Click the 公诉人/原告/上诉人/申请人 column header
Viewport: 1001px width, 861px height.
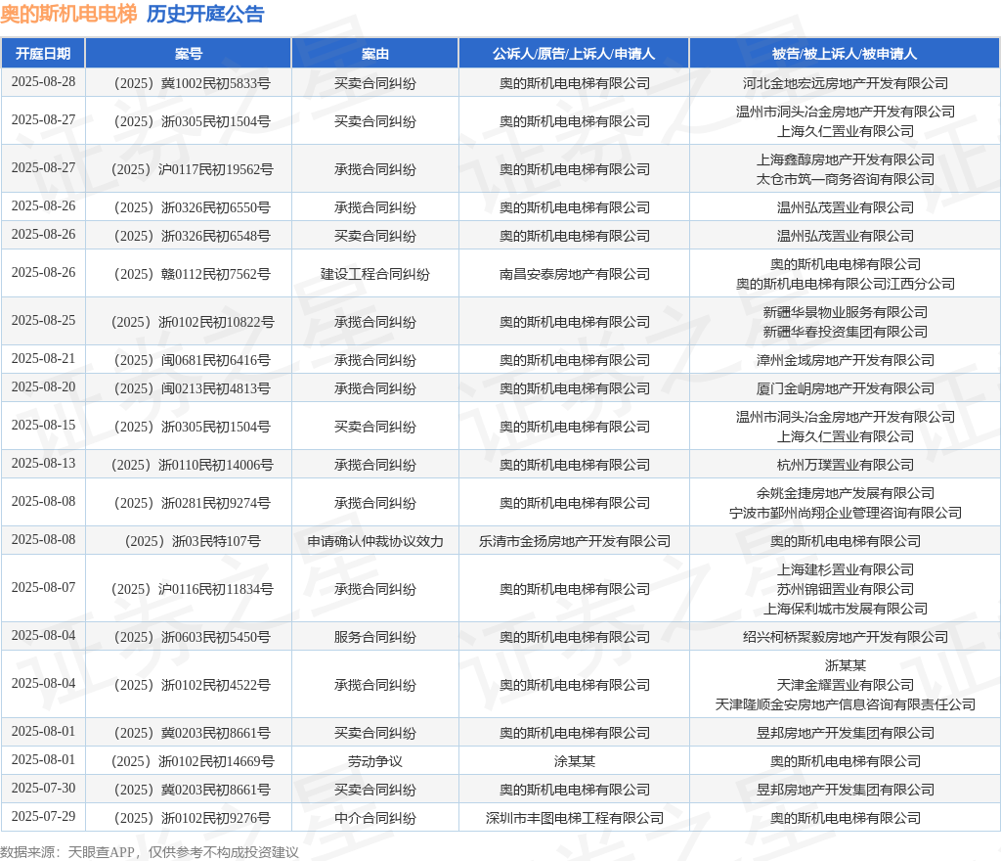[x=573, y=54]
